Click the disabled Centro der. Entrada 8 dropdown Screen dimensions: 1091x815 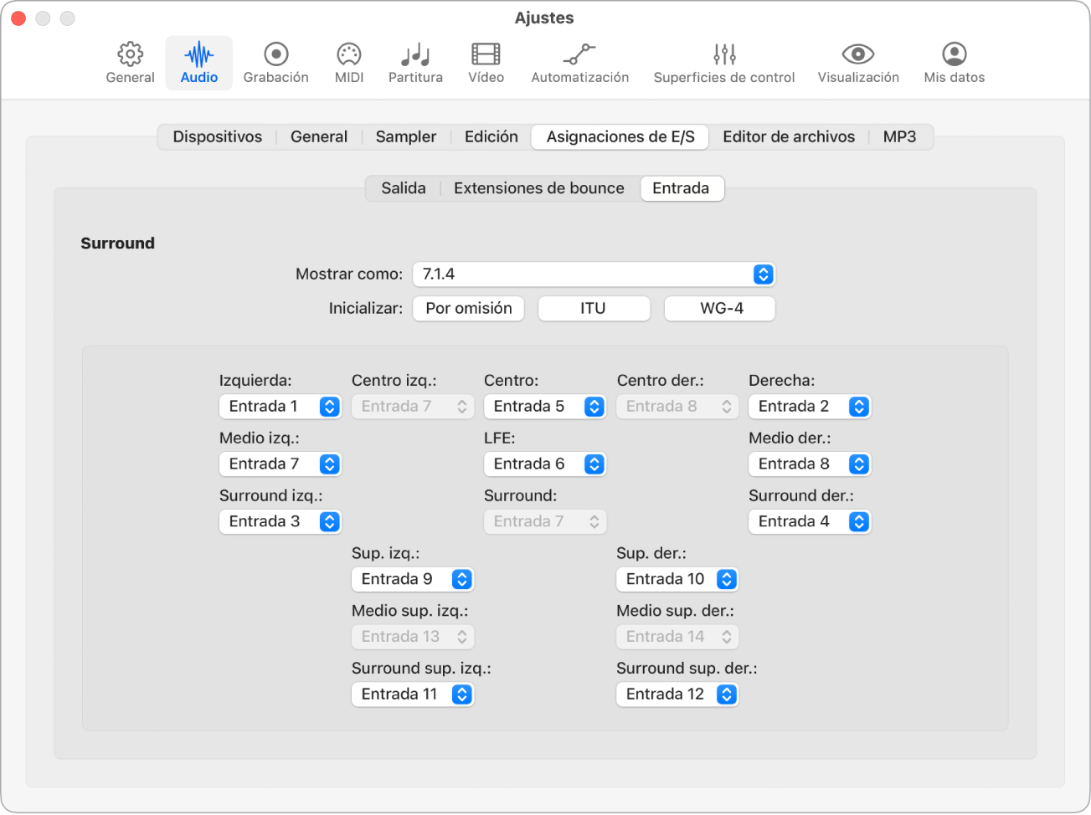tap(677, 407)
